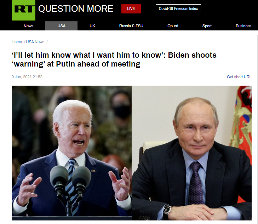Open the Business section
The height and width of the screenshot is (224, 258).
click(x=243, y=26)
